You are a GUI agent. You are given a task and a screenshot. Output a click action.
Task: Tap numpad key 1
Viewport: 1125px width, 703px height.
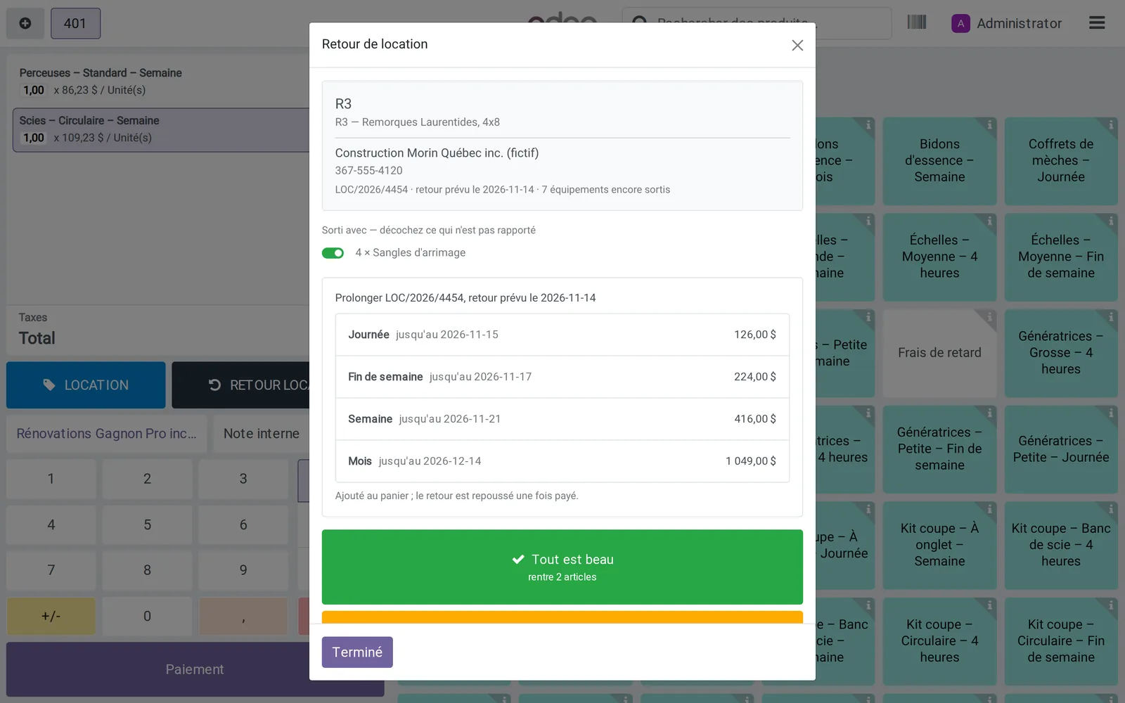[x=51, y=479]
